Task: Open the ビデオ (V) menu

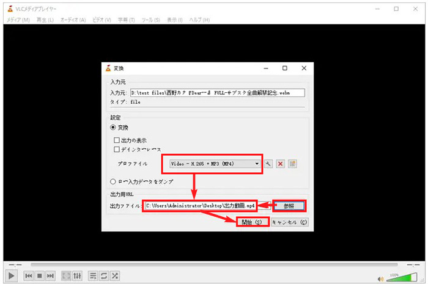Action: click(x=102, y=20)
